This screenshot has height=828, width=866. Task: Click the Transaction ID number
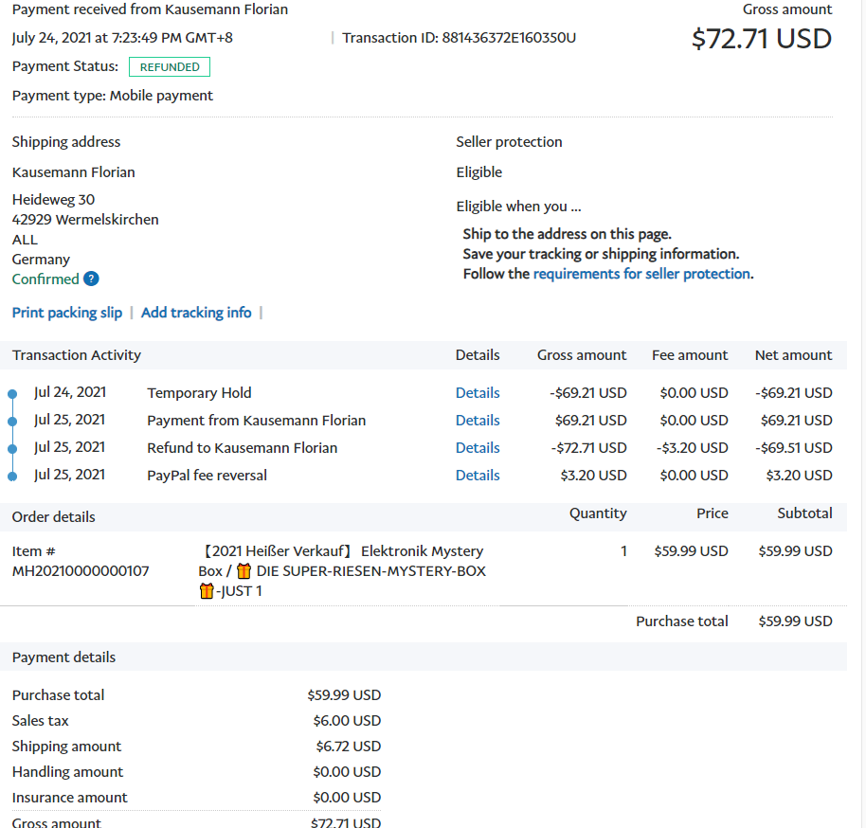(509, 38)
